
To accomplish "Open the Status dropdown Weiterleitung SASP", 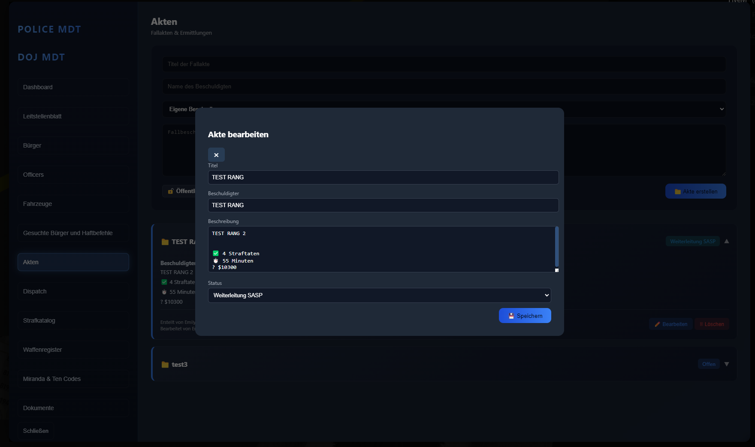I will (379, 295).
